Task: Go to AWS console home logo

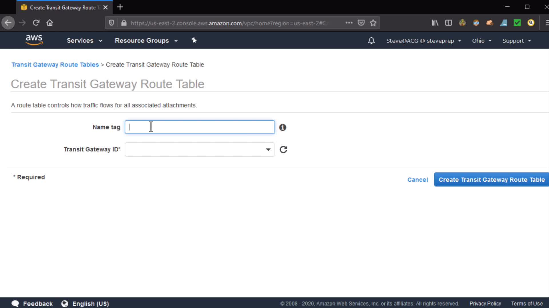Action: [34, 40]
